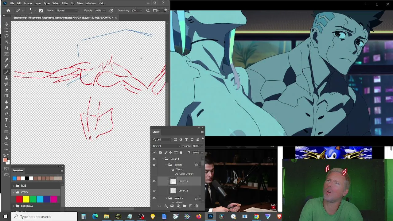The width and height of the screenshot is (393, 221).
Task: Click the Share icon in options bar
Action: [x=165, y=10]
